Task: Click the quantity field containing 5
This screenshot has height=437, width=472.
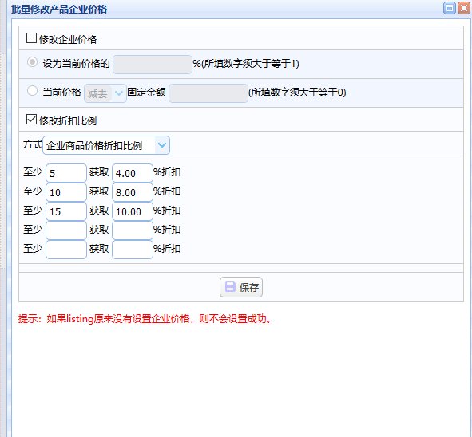Action: [x=66, y=173]
